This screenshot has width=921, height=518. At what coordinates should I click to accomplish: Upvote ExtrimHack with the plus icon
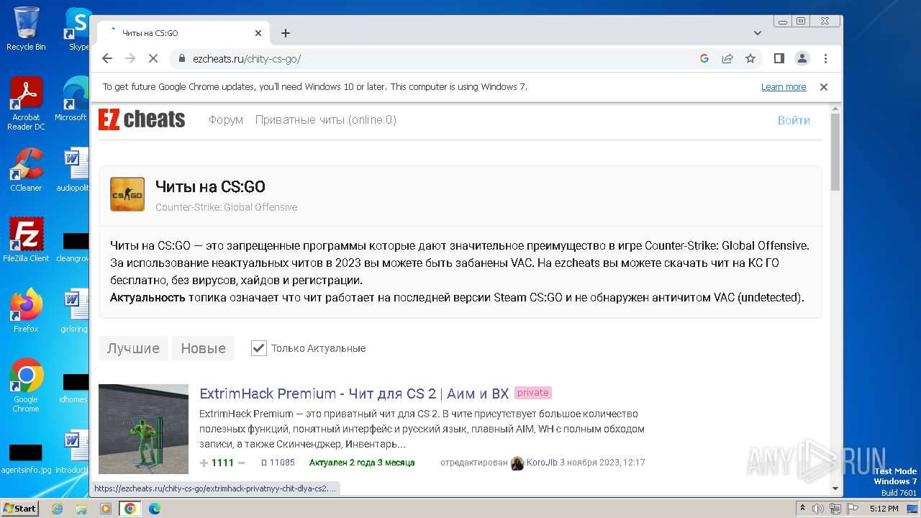[204, 463]
